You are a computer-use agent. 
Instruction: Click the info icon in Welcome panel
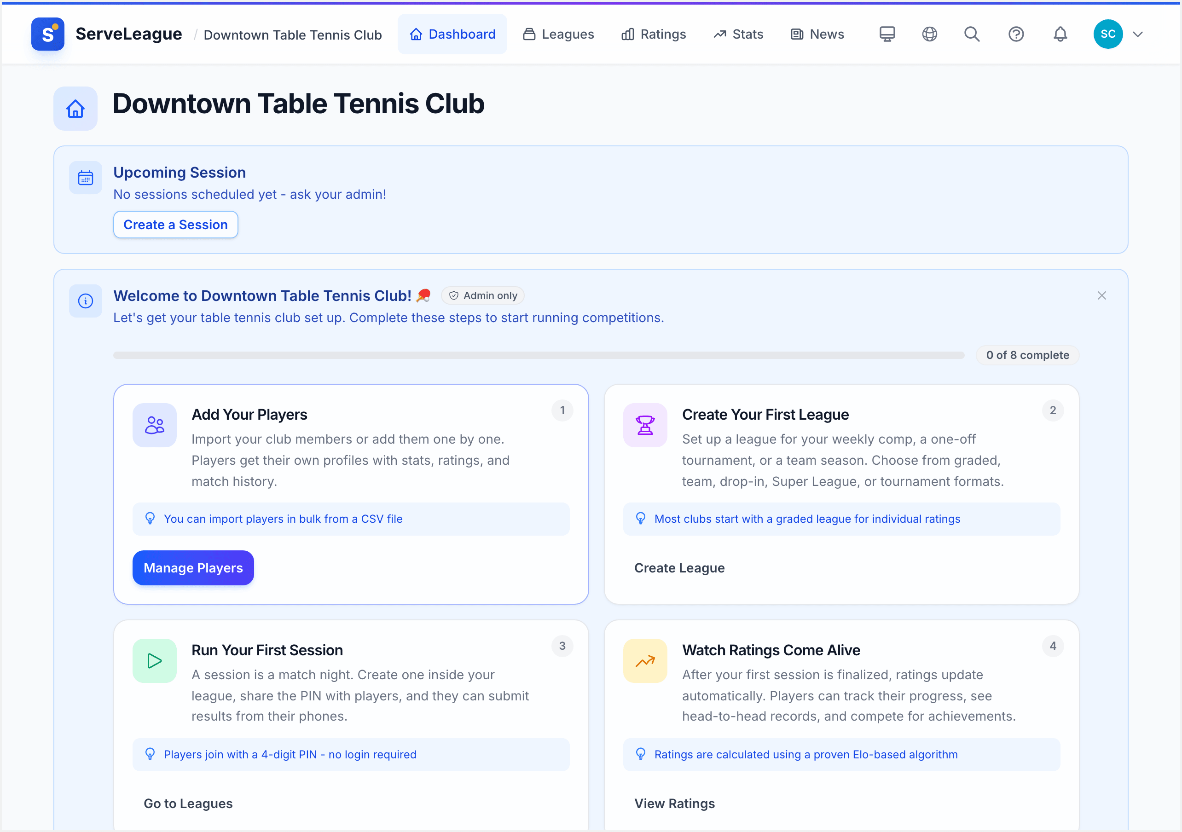pos(86,300)
